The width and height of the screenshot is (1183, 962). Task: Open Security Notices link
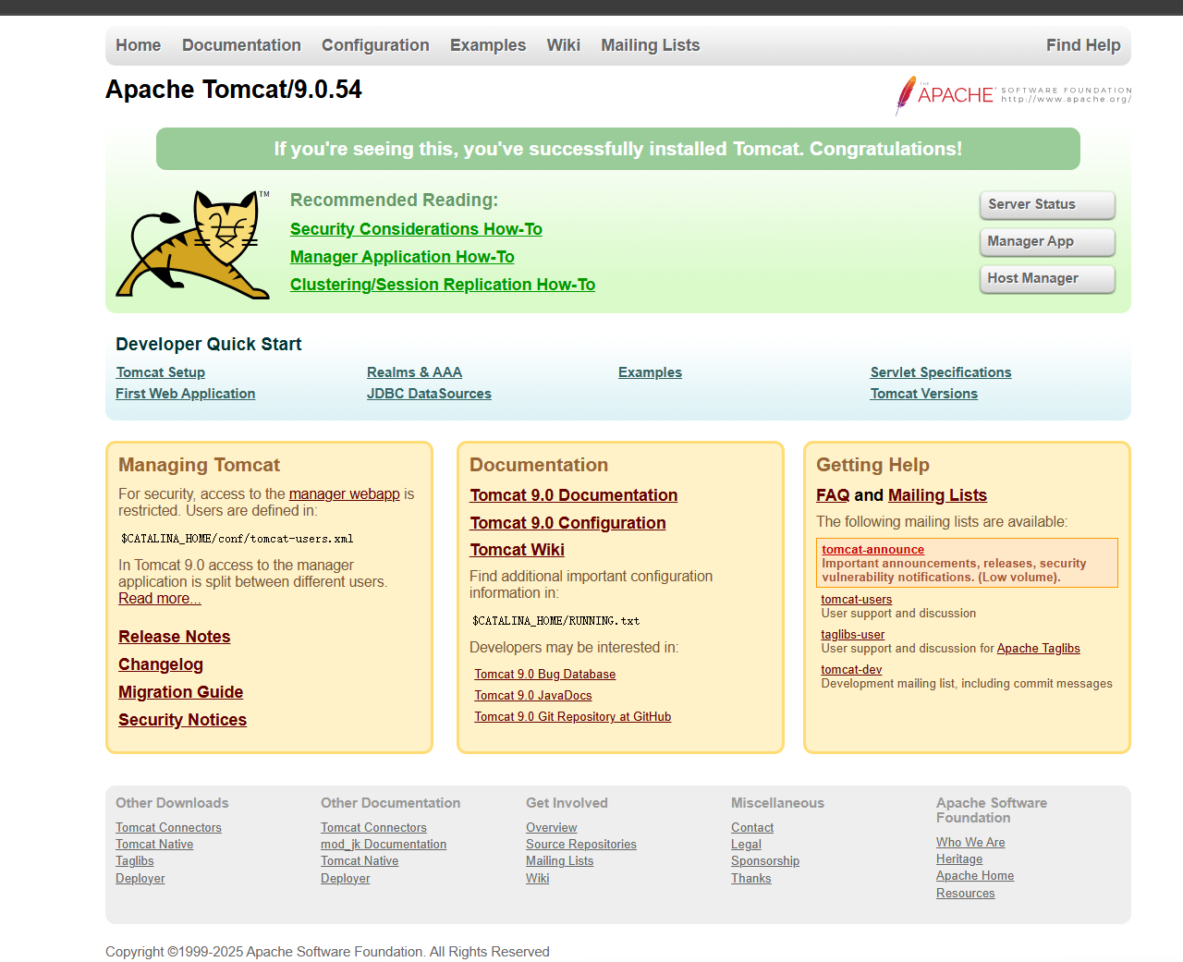(183, 720)
